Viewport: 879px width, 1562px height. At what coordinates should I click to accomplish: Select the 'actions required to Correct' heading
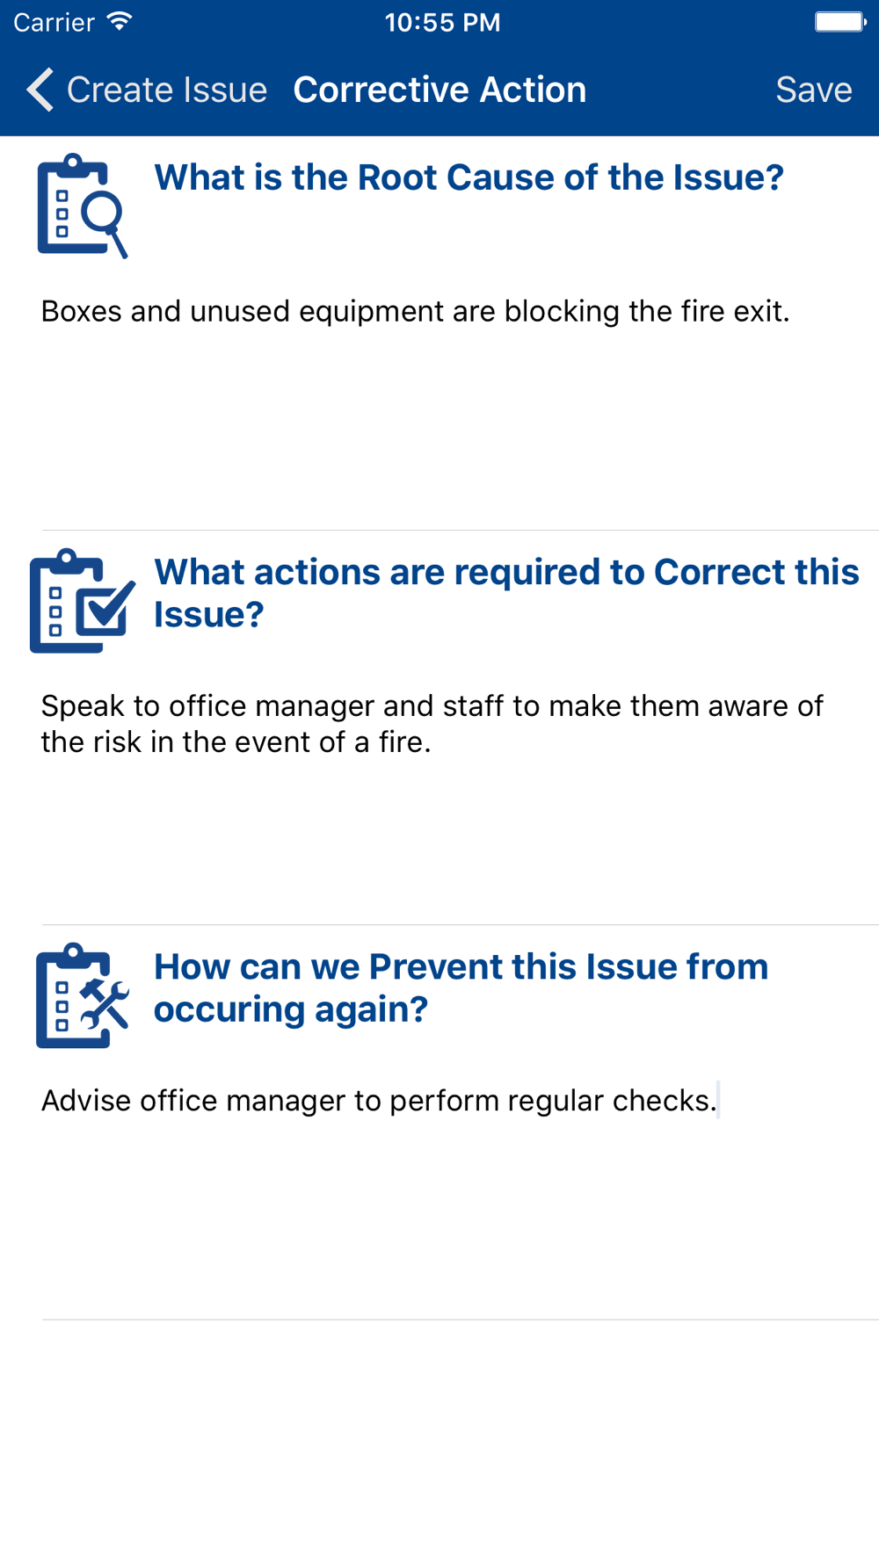point(505,593)
